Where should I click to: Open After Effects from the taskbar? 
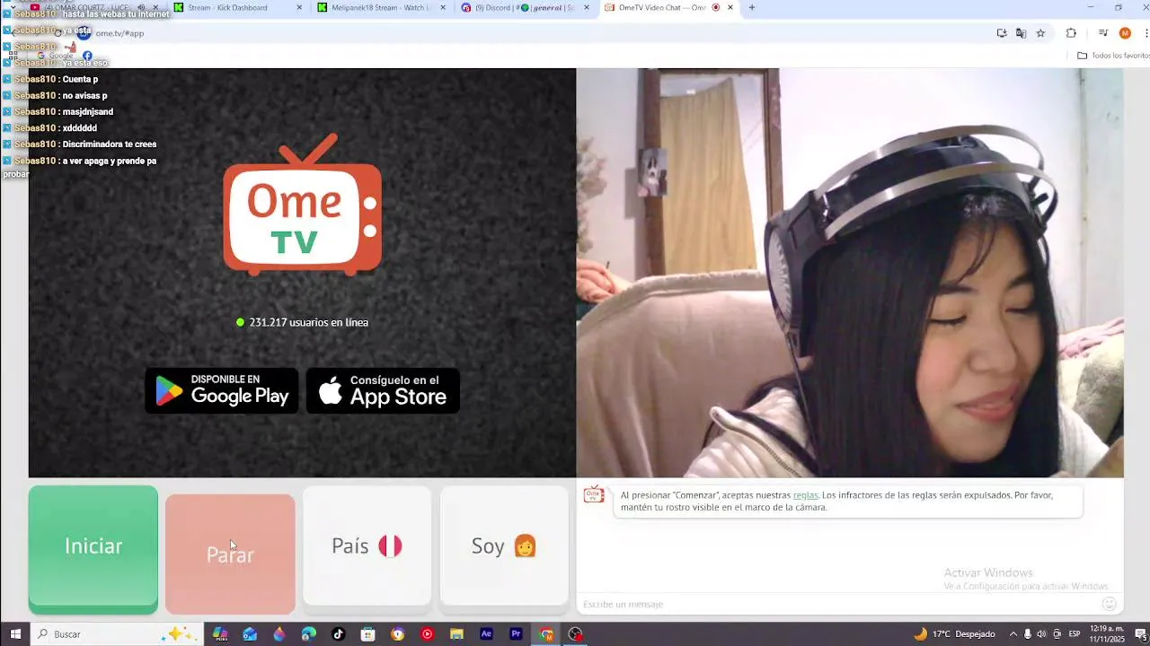(x=486, y=634)
